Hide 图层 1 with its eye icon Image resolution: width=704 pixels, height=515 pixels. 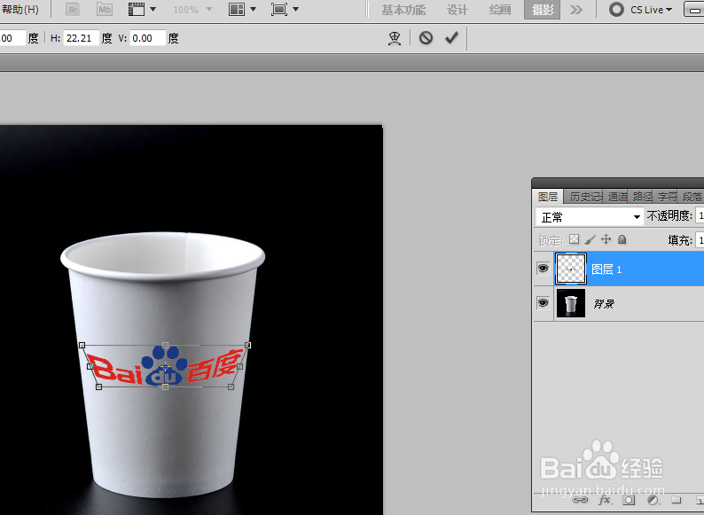coord(543,269)
